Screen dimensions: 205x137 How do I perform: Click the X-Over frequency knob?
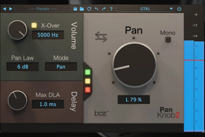tap(17, 30)
